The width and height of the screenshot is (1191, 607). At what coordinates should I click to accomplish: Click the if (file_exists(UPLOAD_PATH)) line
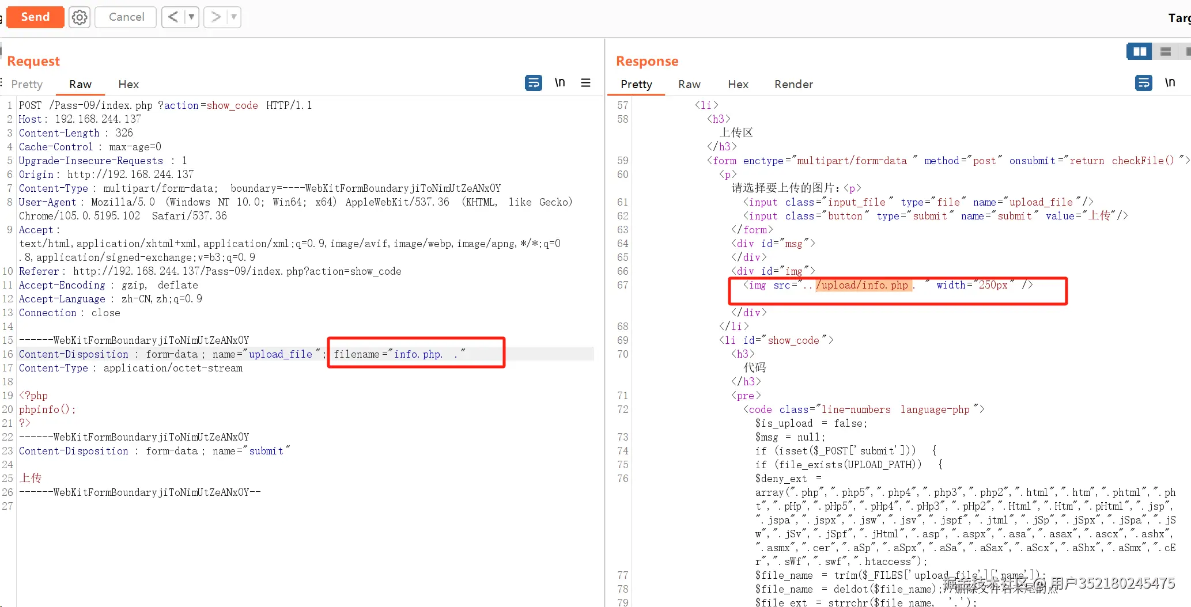click(x=849, y=465)
